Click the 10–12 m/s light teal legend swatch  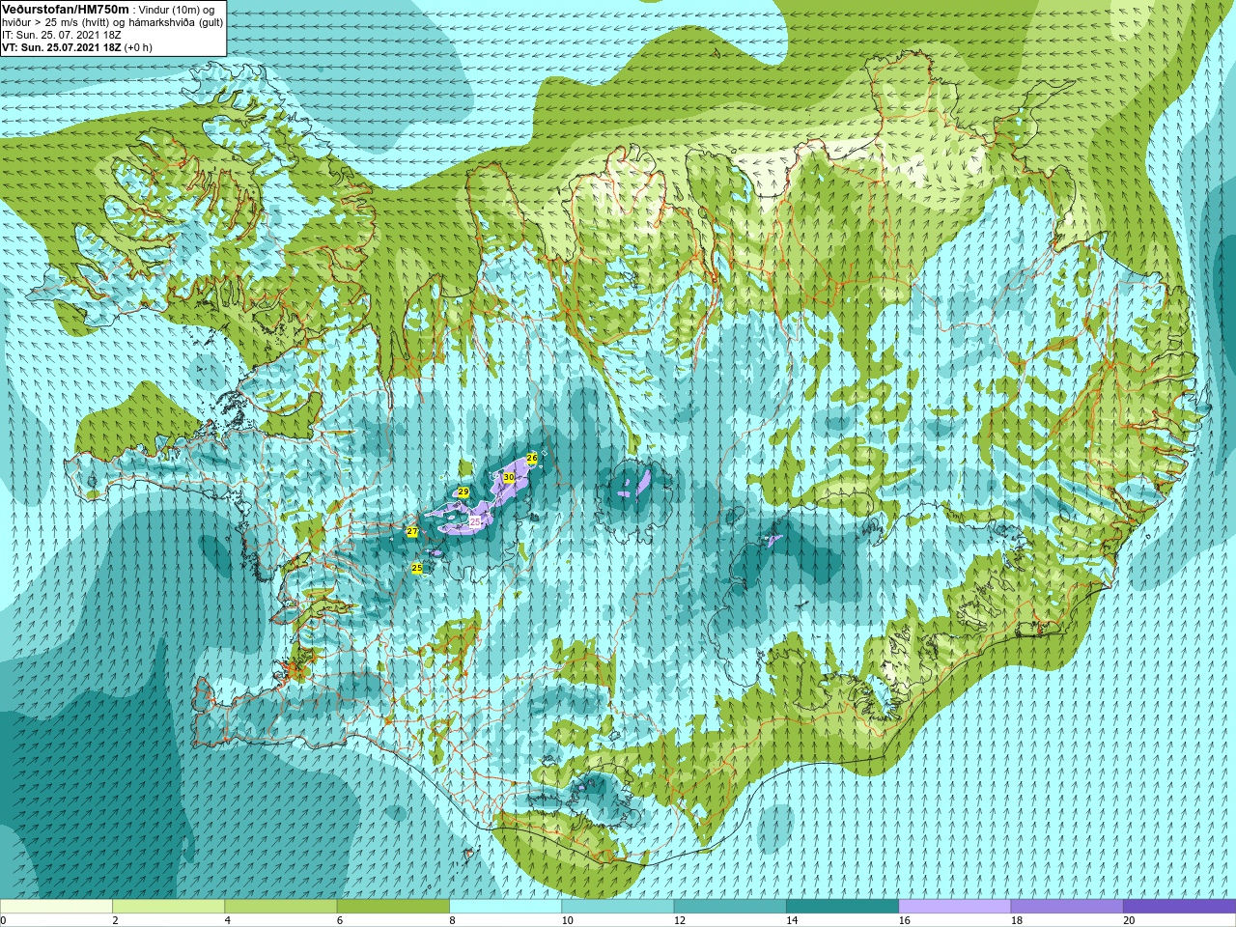pos(618,907)
